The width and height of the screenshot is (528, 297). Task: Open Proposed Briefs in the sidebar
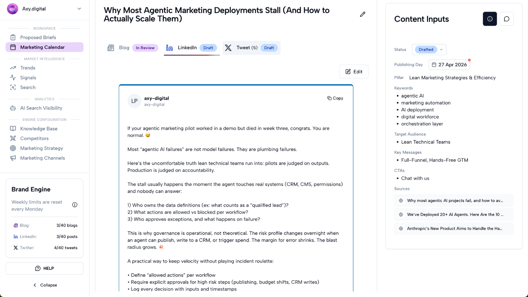pos(45,37)
